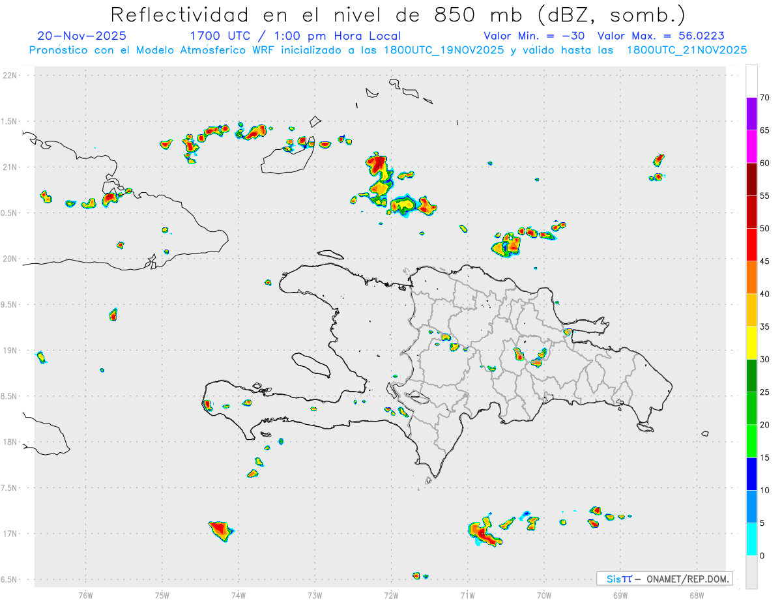Click the white above-70 colorbar segment
The height and width of the screenshot is (604, 782).
tap(751, 81)
